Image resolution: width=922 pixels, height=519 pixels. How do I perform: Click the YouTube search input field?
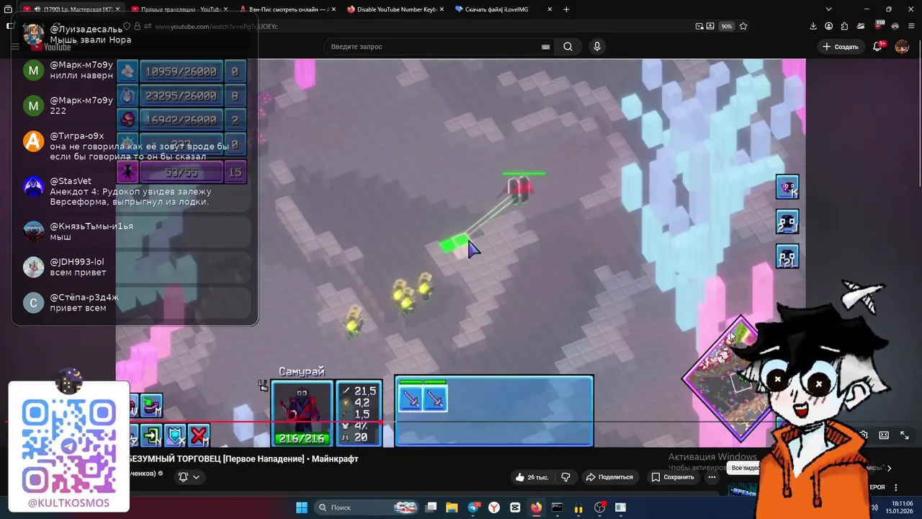coord(439,46)
